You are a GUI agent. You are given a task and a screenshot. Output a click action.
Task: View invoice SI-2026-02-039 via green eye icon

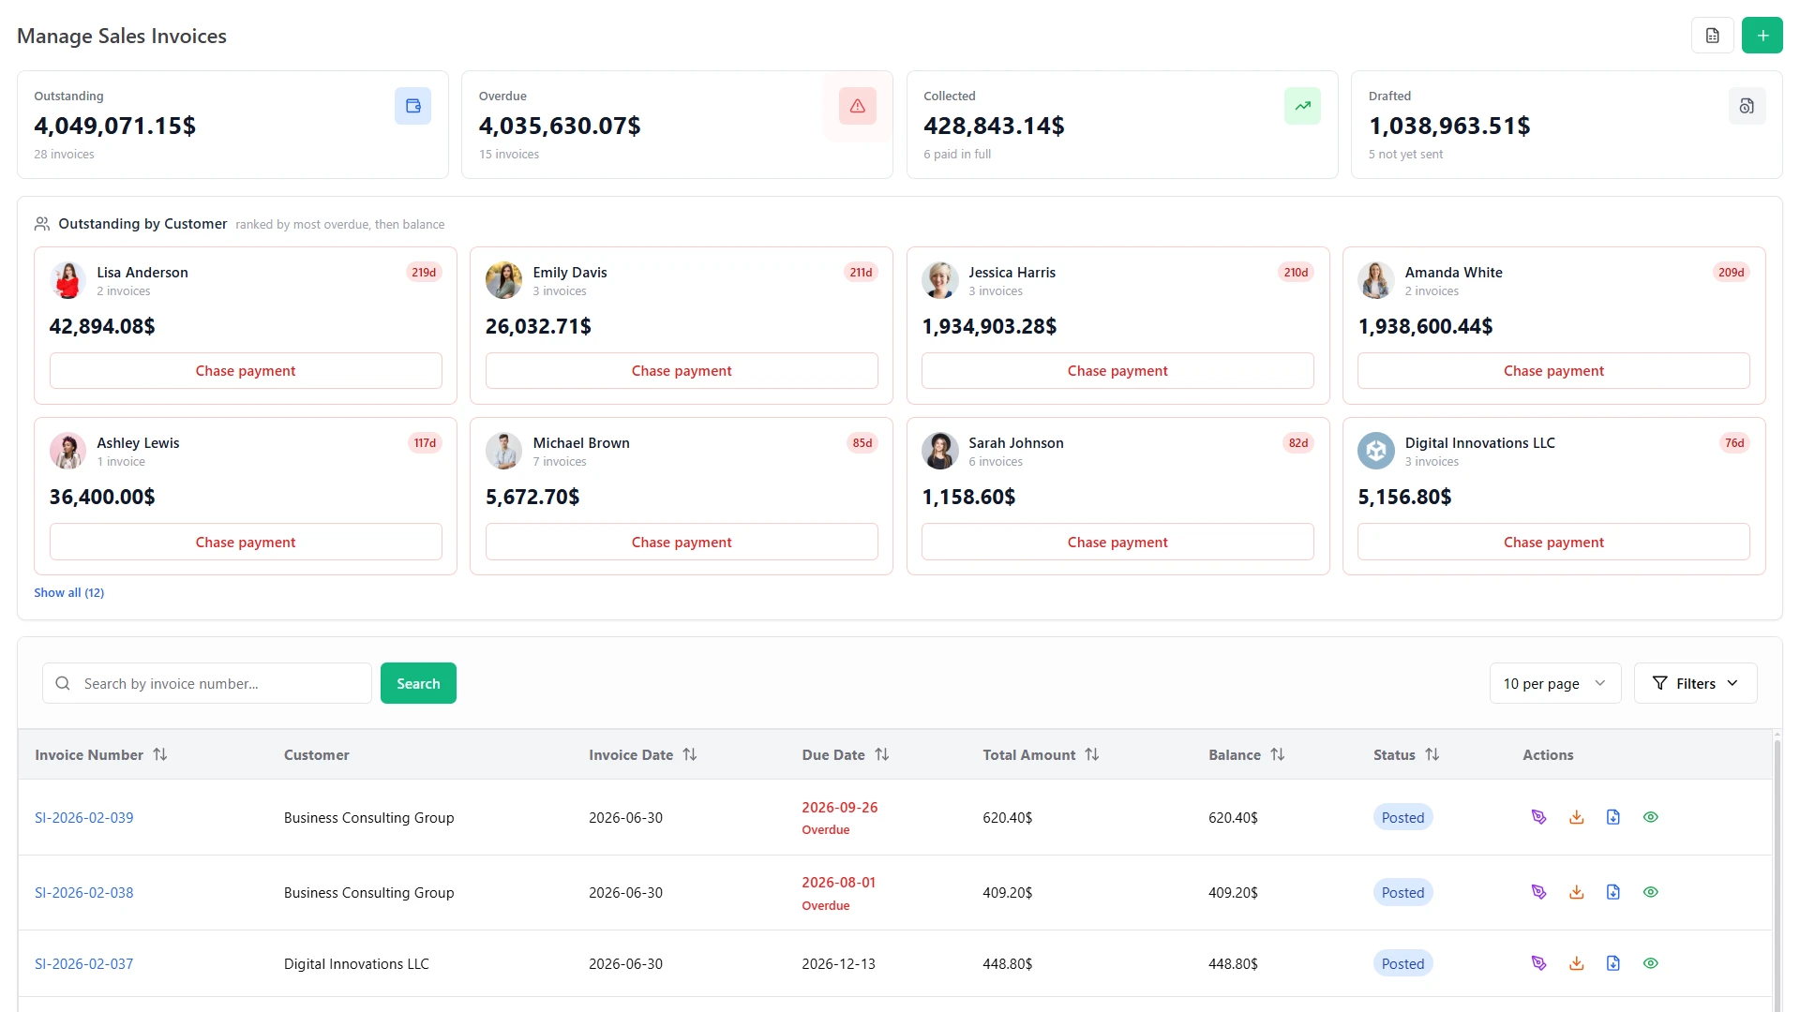pos(1650,817)
